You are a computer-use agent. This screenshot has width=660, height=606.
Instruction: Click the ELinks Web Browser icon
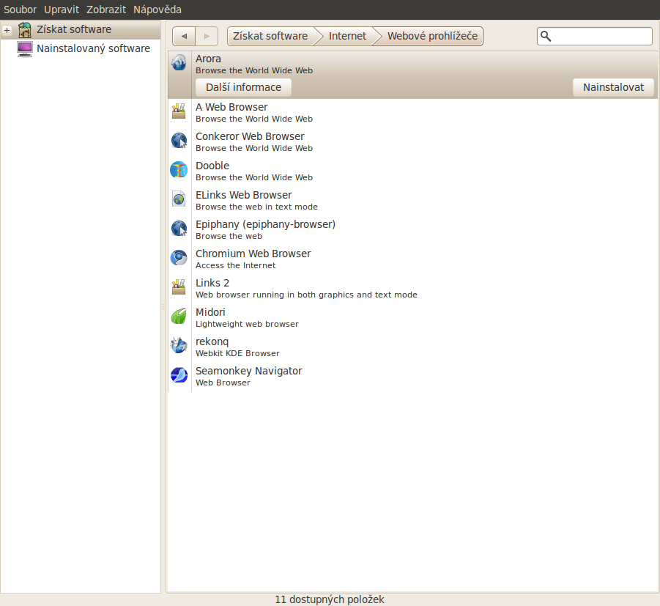pos(179,199)
